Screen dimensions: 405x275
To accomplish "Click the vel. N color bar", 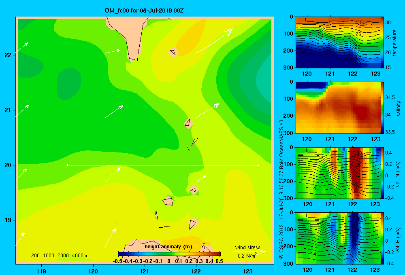I will click(x=382, y=173).
